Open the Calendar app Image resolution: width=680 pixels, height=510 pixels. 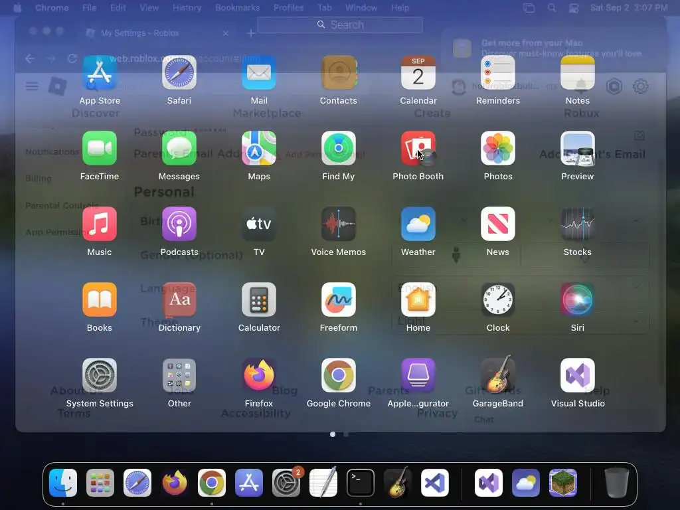418,72
